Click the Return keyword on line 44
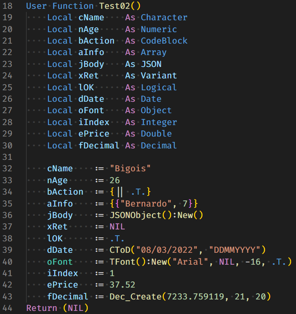 pos(42,308)
